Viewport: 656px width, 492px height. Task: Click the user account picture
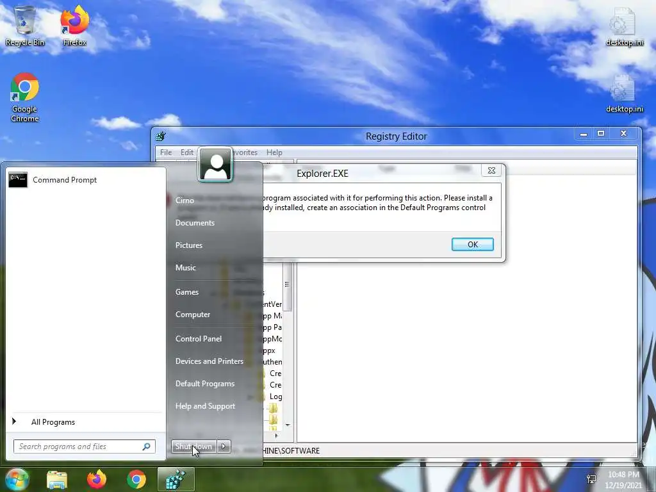click(215, 165)
